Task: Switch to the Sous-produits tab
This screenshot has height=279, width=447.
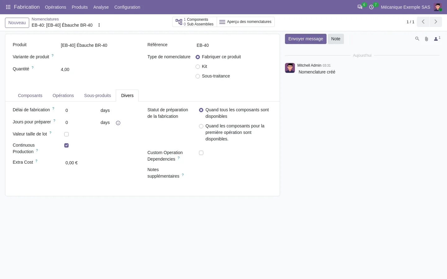Action: pos(97,95)
